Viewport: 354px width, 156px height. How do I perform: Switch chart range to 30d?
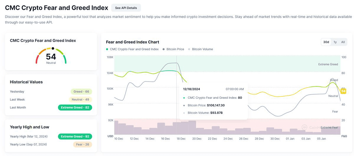tap(326, 42)
